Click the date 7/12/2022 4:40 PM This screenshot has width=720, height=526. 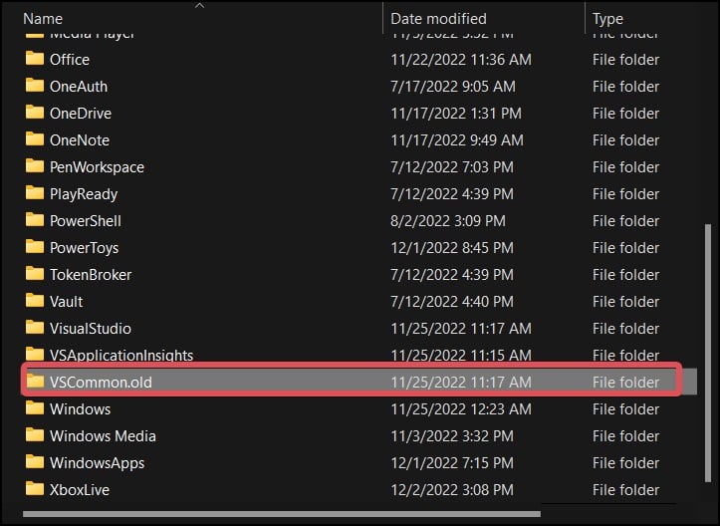(452, 302)
